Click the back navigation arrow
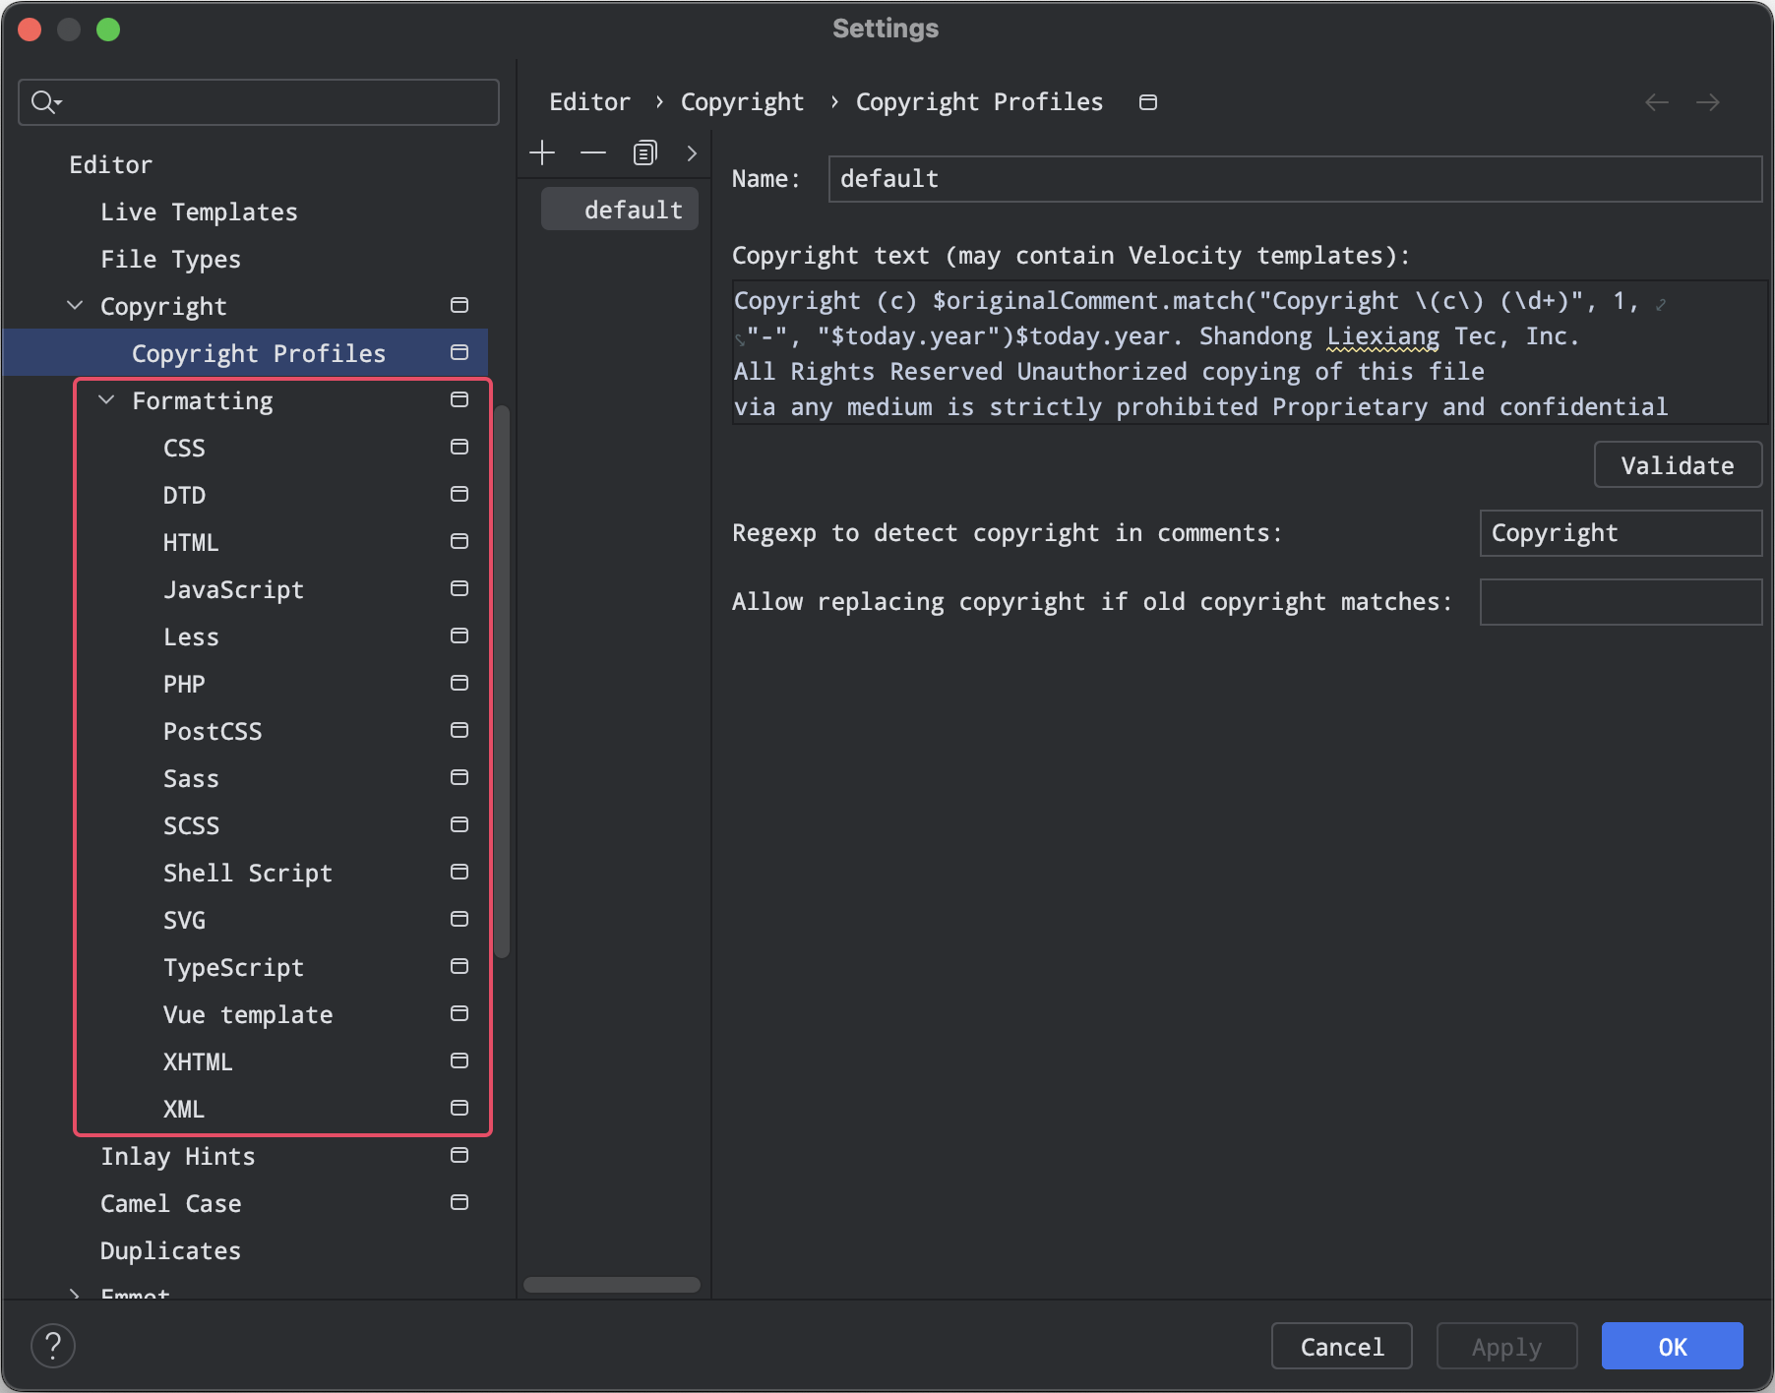Screen dimensions: 1775x1393 tap(1657, 102)
